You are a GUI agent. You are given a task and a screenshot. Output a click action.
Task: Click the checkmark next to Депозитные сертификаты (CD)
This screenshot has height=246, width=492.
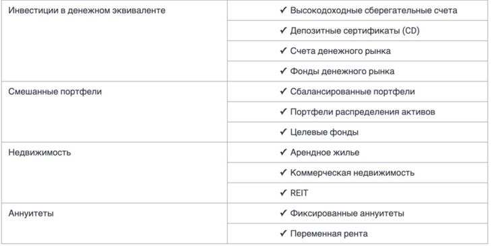[283, 30]
